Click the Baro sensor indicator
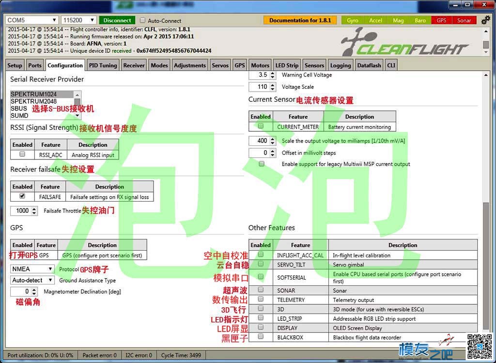The height and width of the screenshot is (363, 496). [420, 20]
